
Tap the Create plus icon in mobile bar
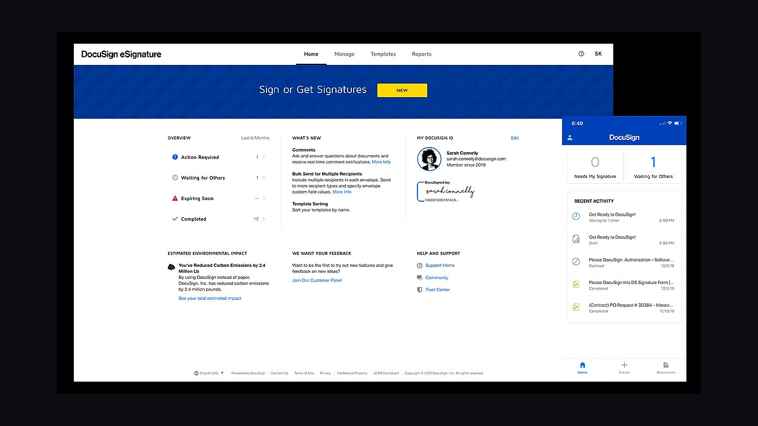(624, 365)
